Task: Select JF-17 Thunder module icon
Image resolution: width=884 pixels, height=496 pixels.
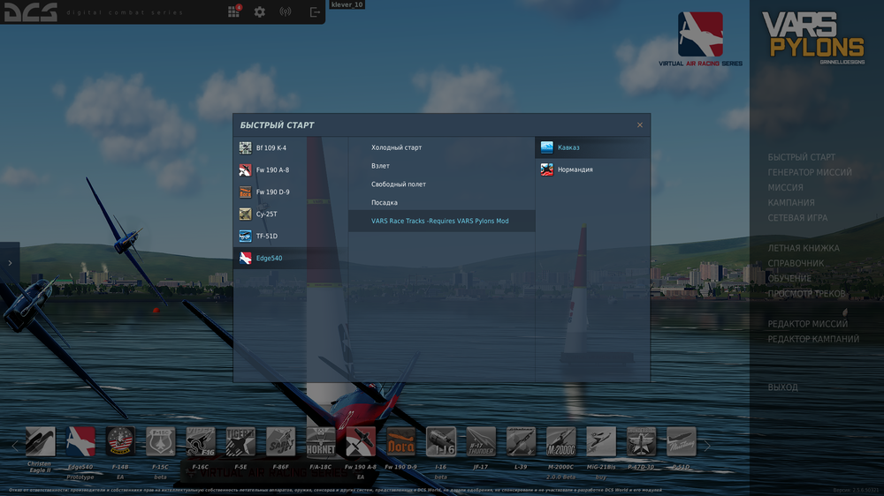Action: [480, 441]
